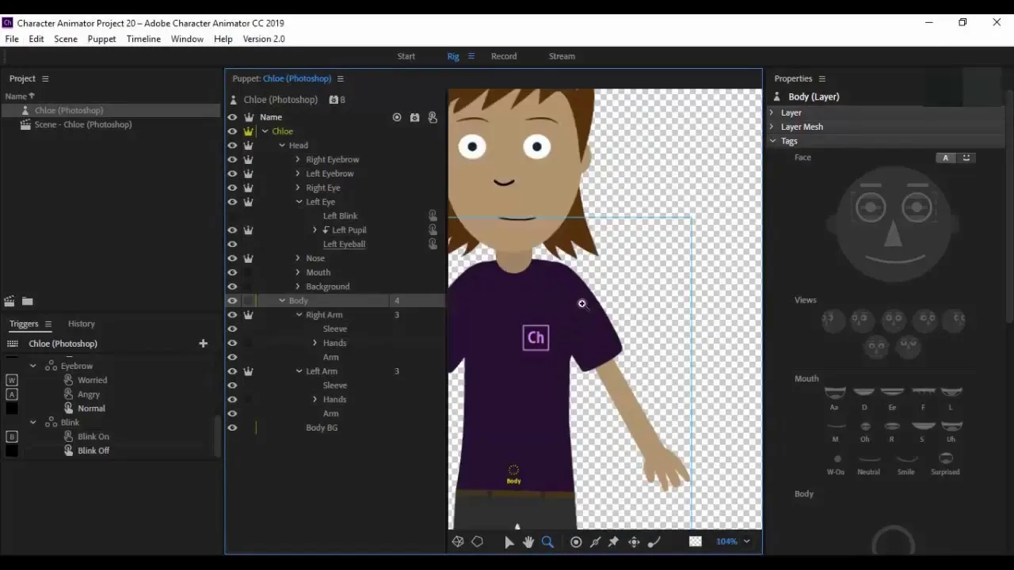Switch to the Record tab
Image resolution: width=1014 pixels, height=570 pixels.
point(504,55)
